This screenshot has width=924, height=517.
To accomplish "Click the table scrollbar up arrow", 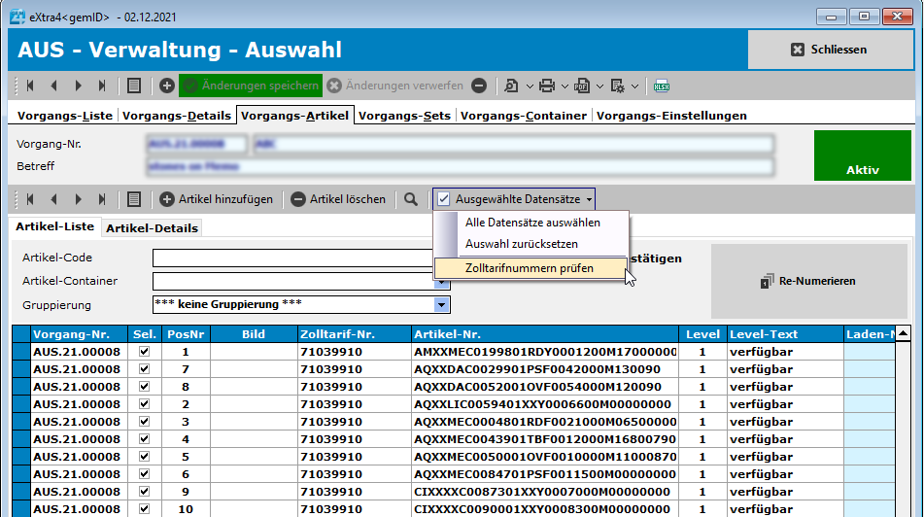I will pos(904,334).
